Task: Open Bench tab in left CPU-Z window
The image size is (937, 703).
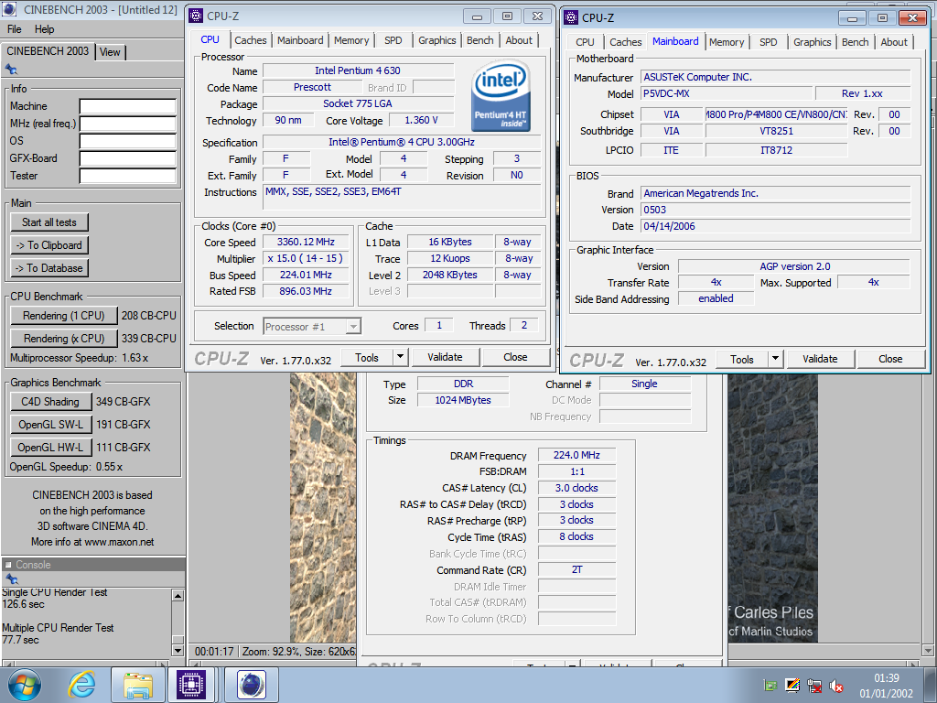Action: [480, 40]
